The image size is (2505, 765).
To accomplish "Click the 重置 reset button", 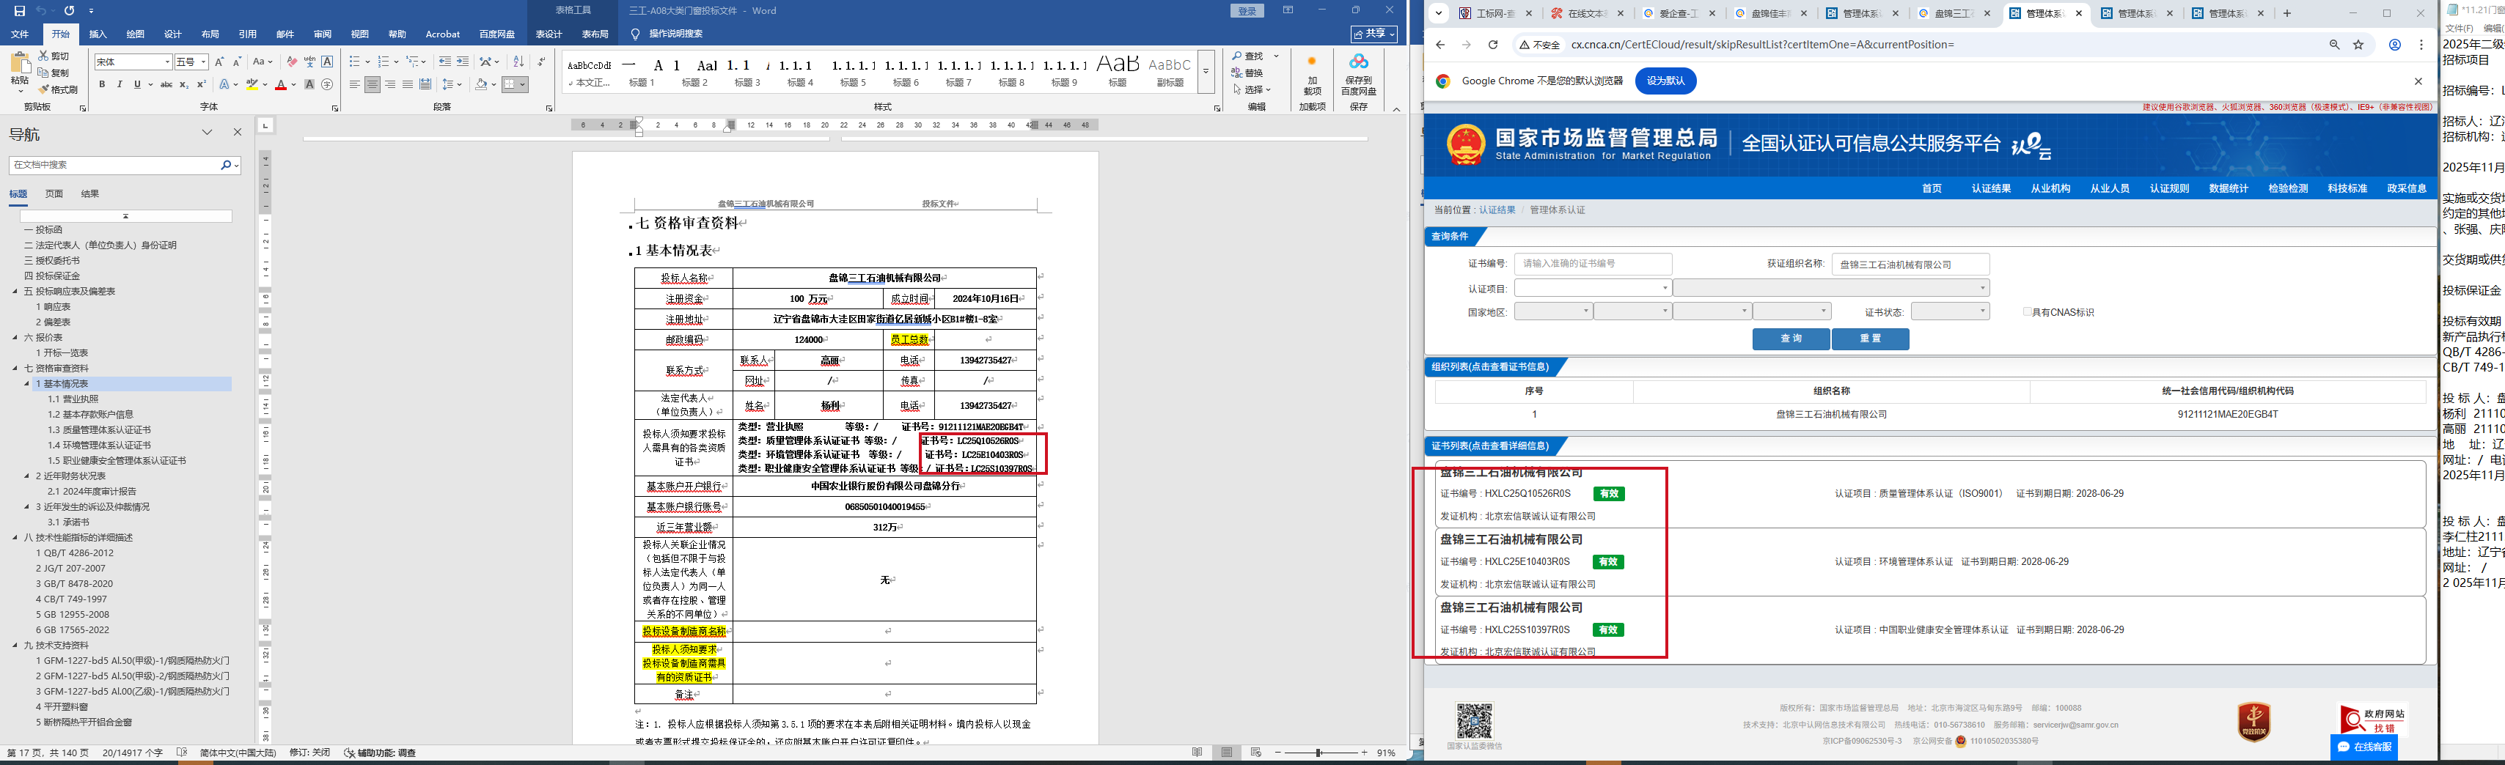I will click(x=1870, y=339).
